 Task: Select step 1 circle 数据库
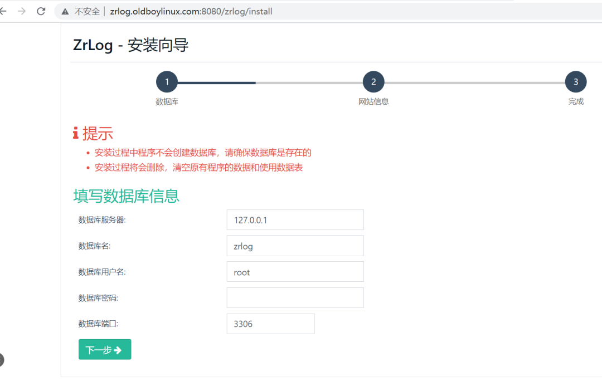pos(167,82)
